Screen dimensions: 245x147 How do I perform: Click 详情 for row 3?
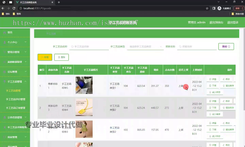[x=213, y=123]
